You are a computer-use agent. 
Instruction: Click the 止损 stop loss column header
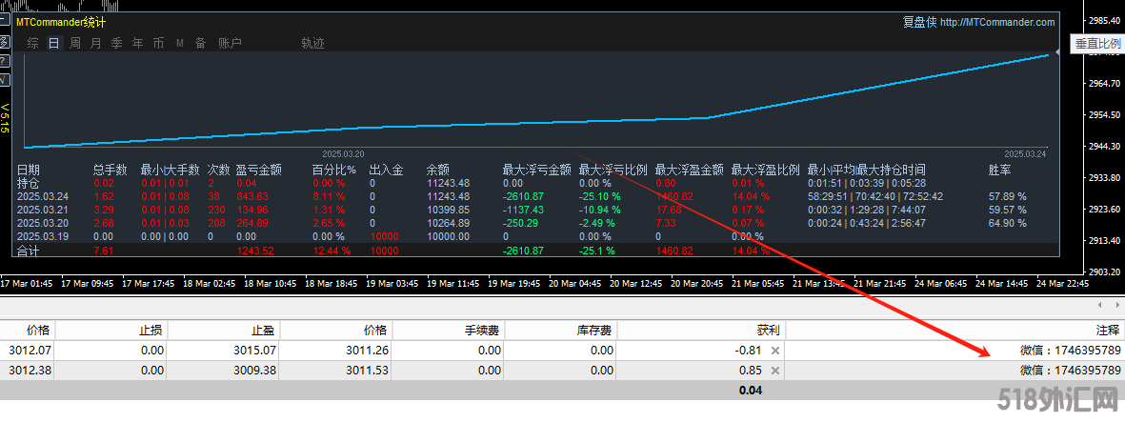pos(151,330)
